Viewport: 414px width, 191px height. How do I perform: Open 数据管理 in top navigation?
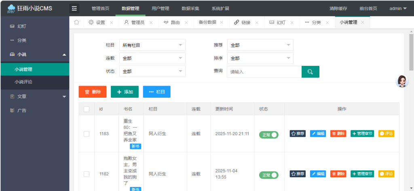tap(131, 8)
